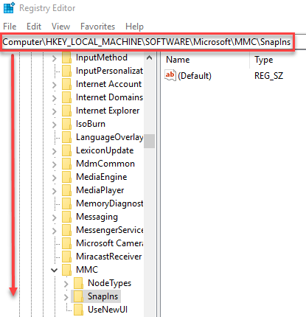Open the File menu
The image size is (306, 317).
pos(10,27)
